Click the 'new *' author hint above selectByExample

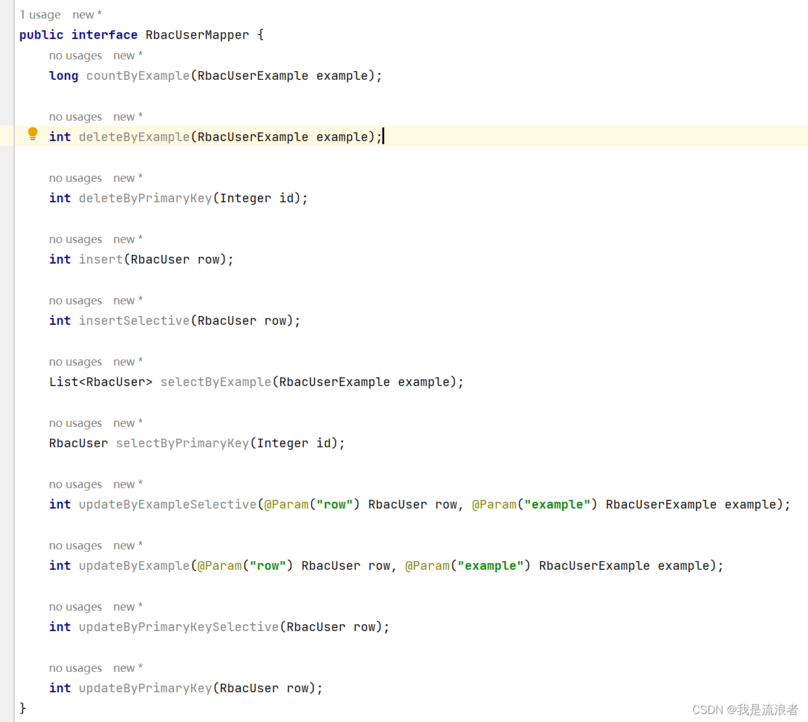(x=128, y=362)
